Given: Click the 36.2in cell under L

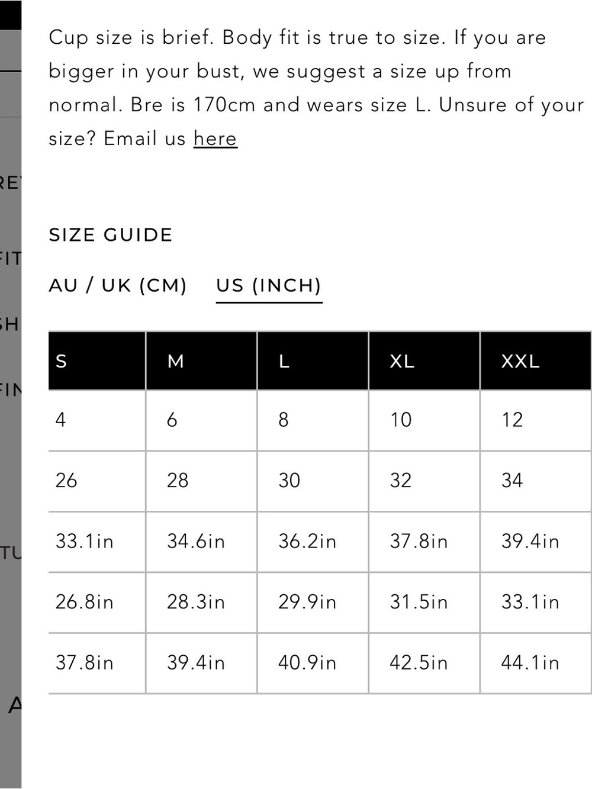Looking at the screenshot, I should coord(313,542).
